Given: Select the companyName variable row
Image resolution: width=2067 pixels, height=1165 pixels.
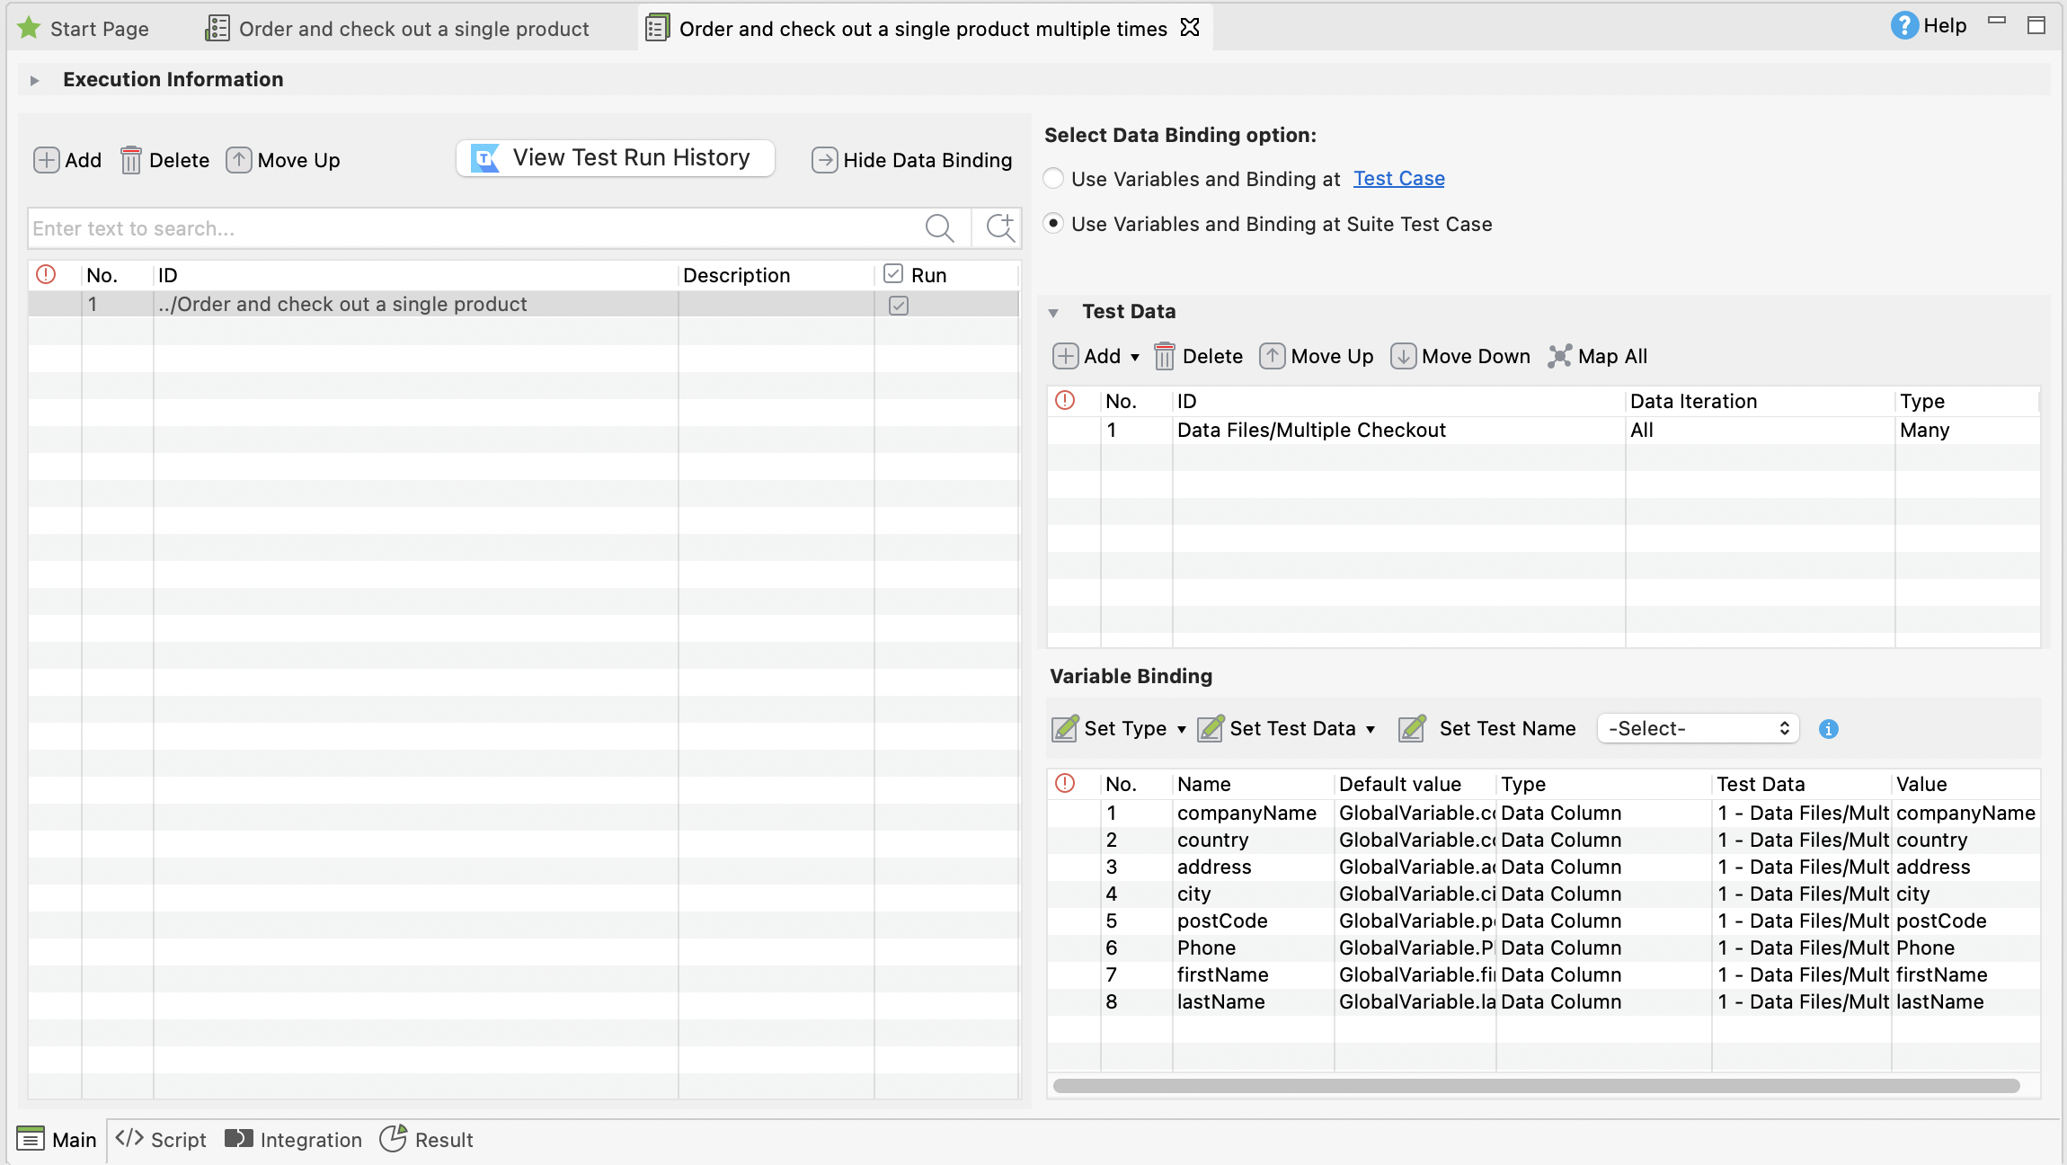Looking at the screenshot, I should click(1543, 814).
